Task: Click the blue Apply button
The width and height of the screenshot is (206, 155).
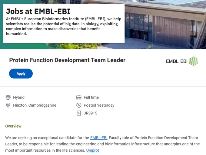Action: coord(21,73)
